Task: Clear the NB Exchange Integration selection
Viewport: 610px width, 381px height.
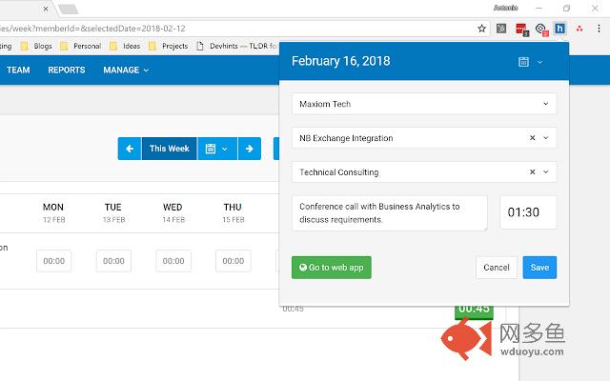Action: [x=532, y=138]
